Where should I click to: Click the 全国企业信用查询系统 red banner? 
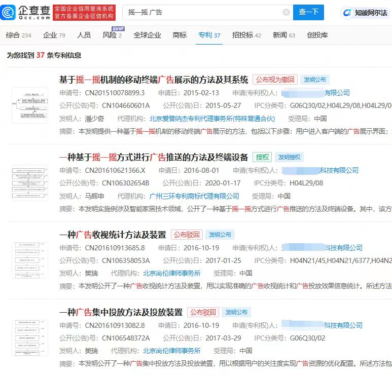click(x=84, y=12)
